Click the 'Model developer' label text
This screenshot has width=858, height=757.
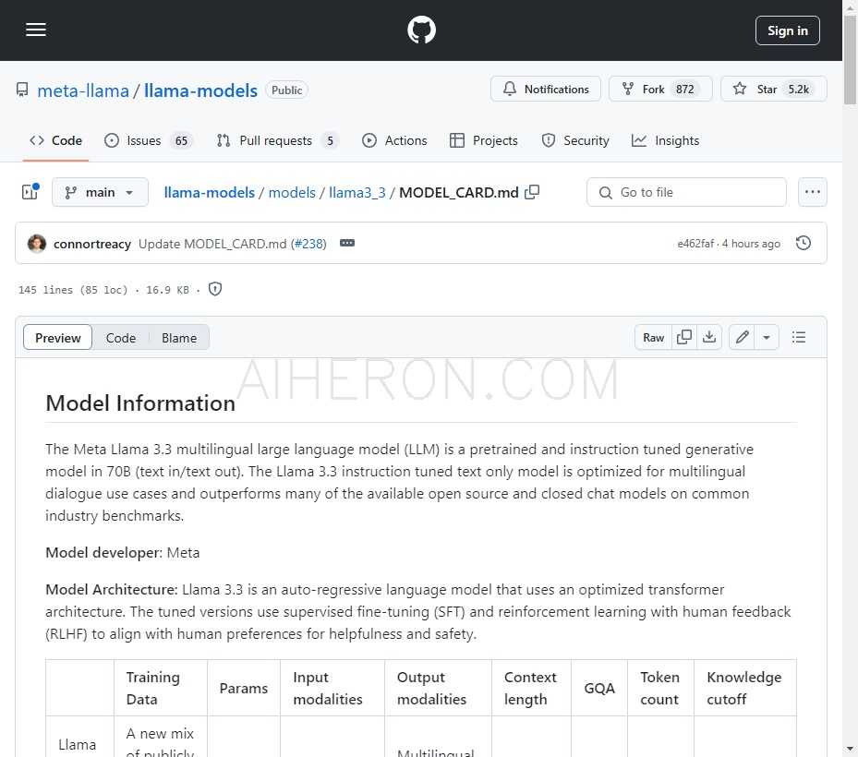click(103, 552)
